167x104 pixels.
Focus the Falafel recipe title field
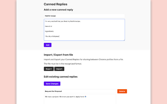pos(84,16)
